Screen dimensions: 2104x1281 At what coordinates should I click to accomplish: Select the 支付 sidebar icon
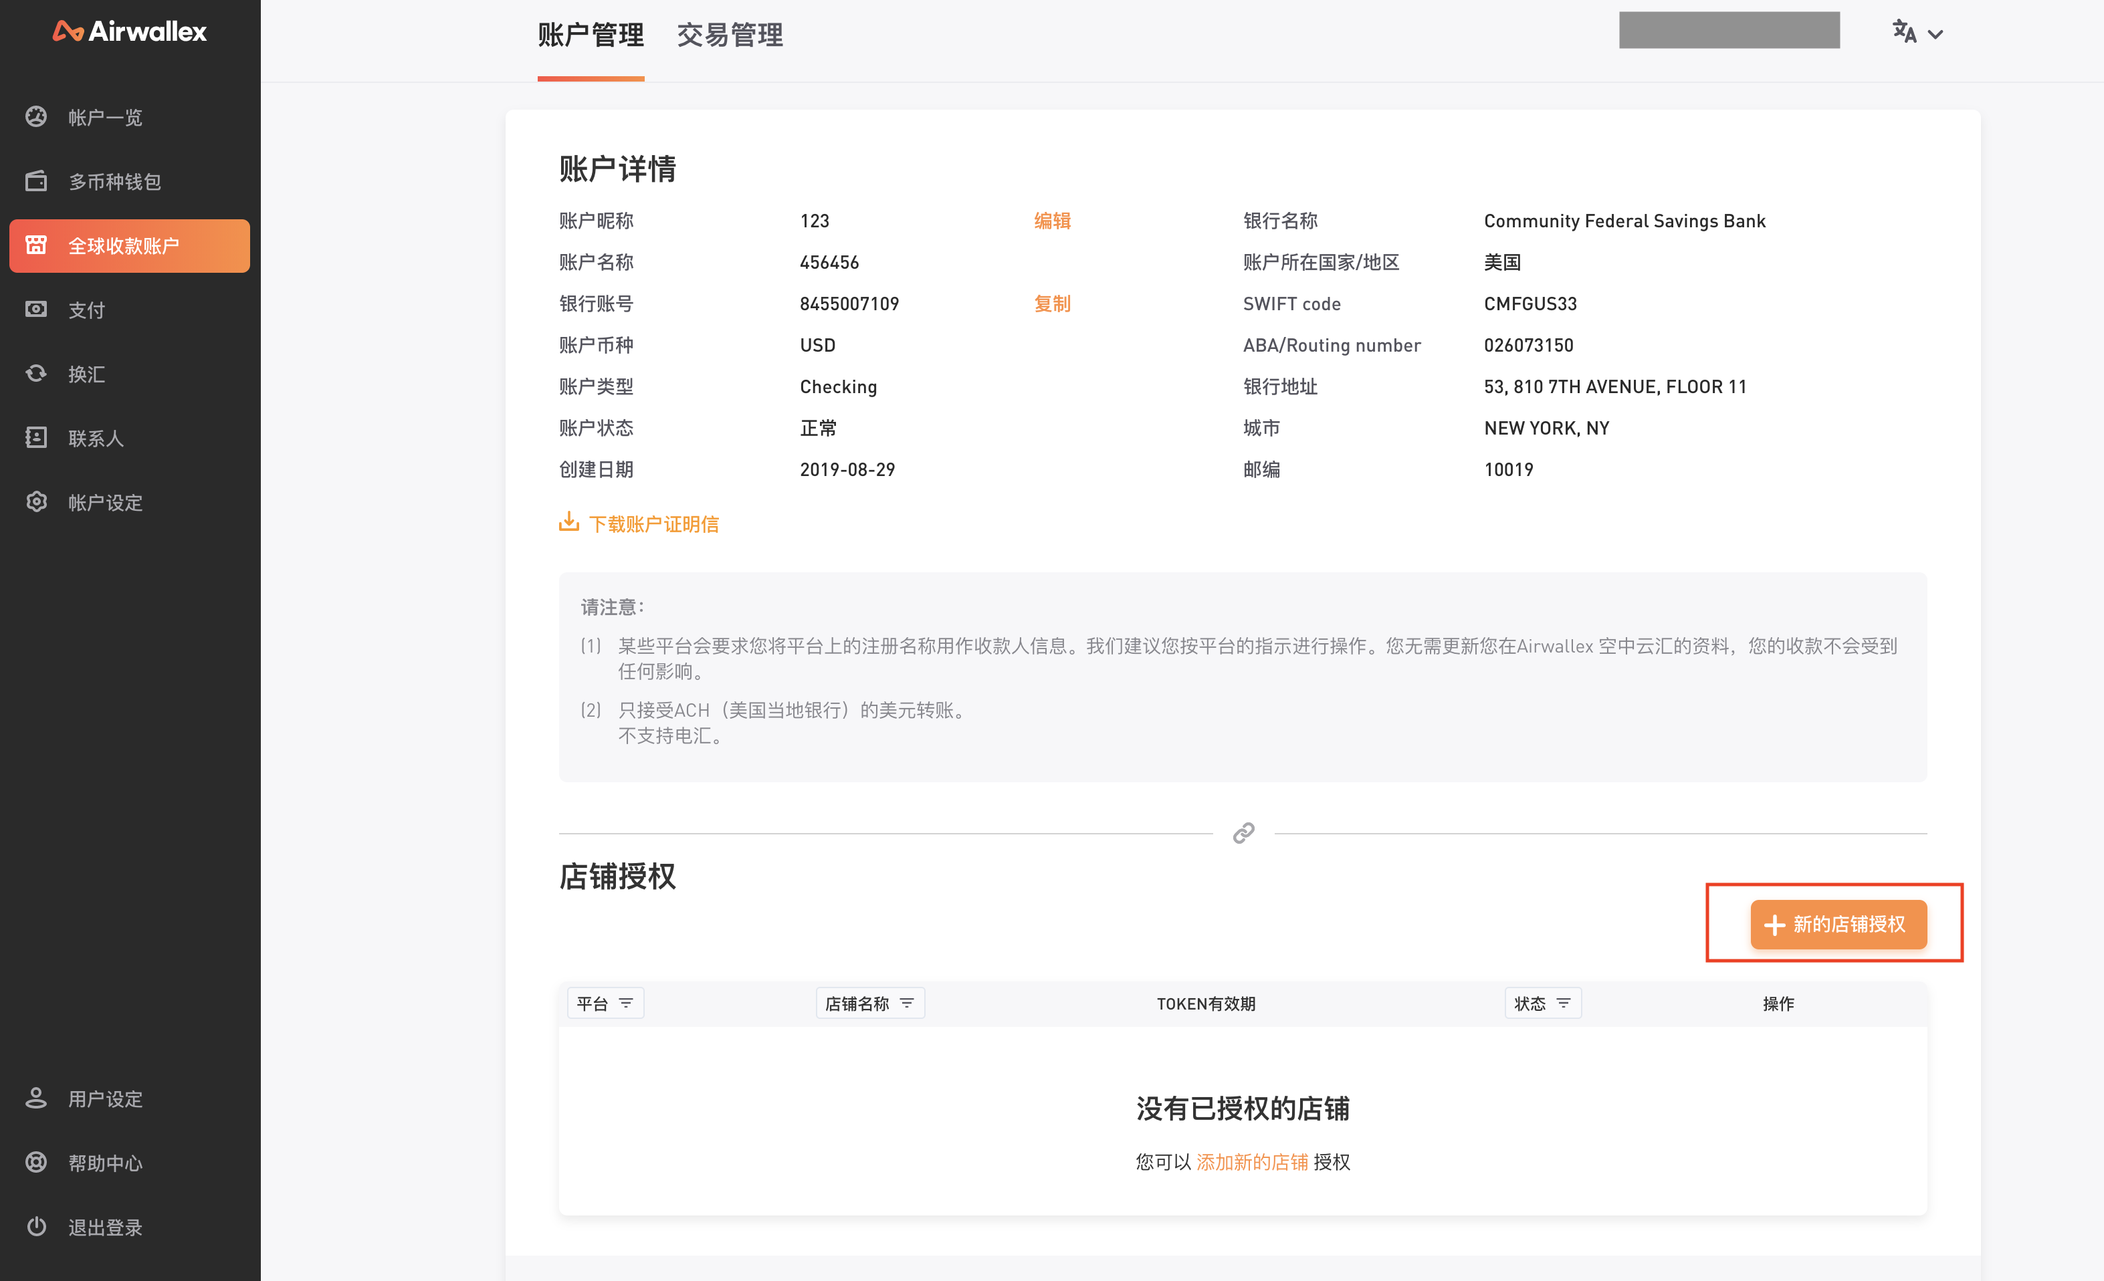click(36, 310)
